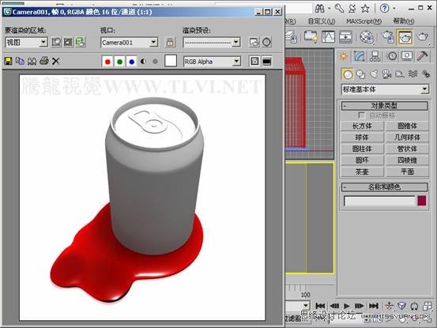Select the Shapes category icon

[360, 74]
